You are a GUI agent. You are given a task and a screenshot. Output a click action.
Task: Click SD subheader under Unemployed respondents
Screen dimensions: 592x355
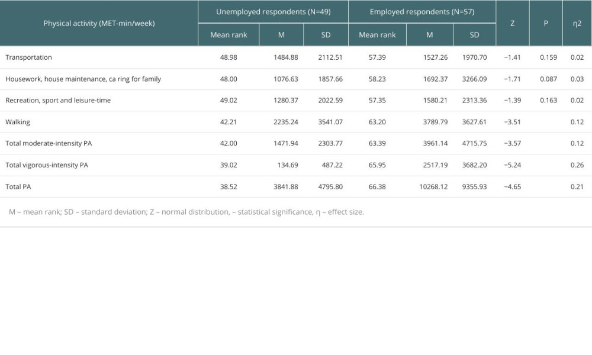tap(326, 35)
